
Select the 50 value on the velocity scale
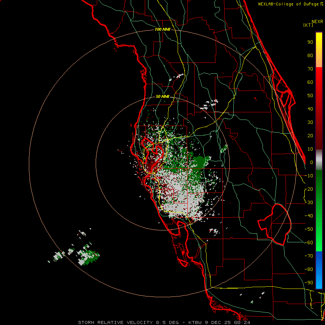310,96
